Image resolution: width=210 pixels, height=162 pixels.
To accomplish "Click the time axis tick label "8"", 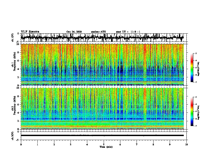I will 153,145.
